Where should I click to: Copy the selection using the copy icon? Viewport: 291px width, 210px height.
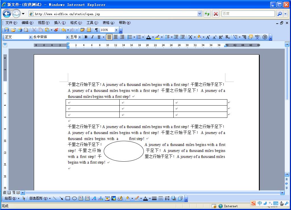(x=41, y=30)
